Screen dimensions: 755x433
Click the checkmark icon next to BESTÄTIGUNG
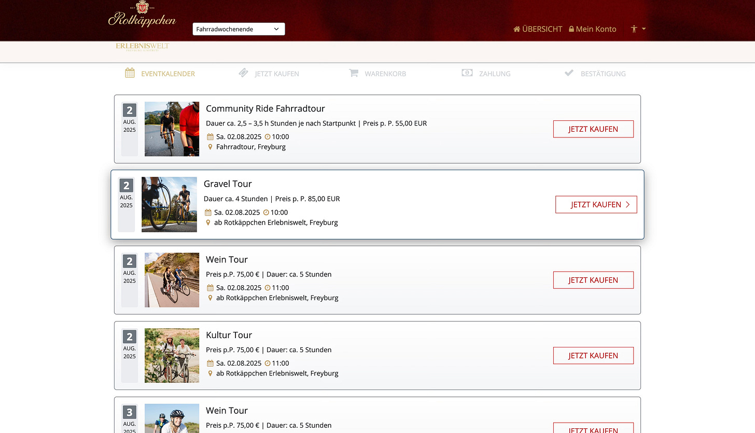tap(569, 73)
